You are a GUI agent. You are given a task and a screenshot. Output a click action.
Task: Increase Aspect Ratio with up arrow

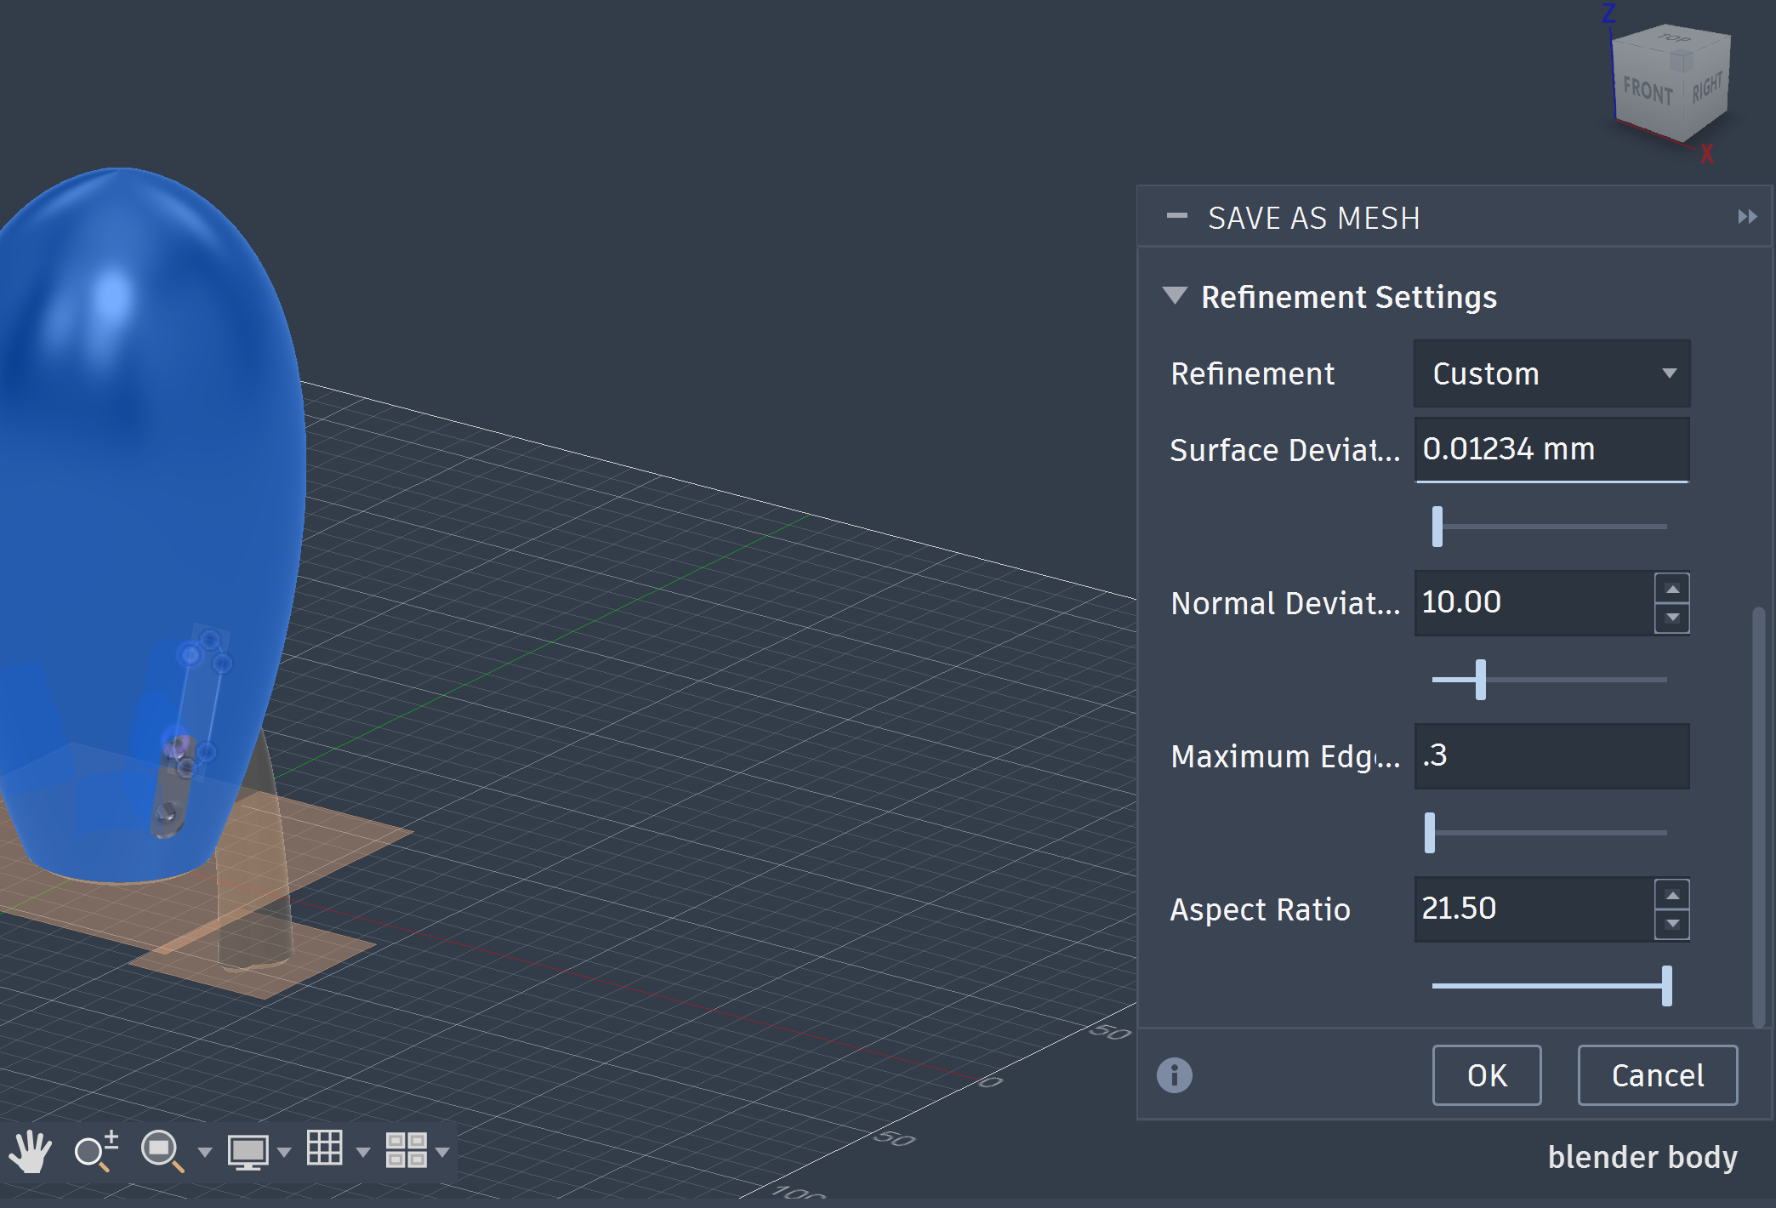click(1672, 895)
